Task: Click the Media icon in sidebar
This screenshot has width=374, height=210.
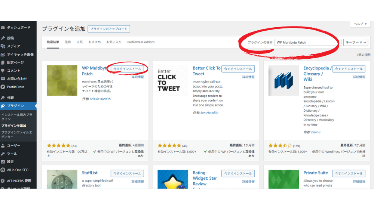Action: tap(3, 46)
